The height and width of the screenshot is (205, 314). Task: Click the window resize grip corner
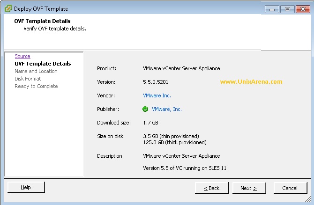308,199
